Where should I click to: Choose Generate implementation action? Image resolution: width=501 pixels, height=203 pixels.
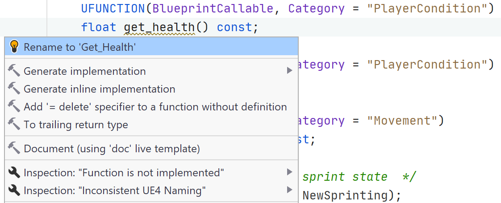click(x=151, y=71)
